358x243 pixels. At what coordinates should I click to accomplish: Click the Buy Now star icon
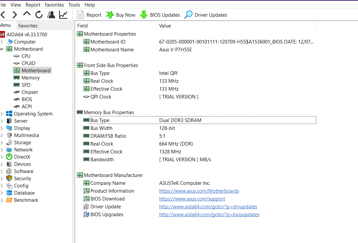coord(110,15)
